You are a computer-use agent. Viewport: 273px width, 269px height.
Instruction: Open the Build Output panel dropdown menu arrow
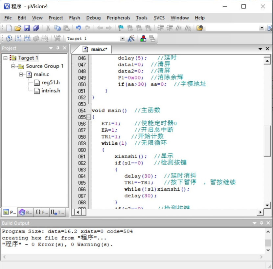click(254, 223)
